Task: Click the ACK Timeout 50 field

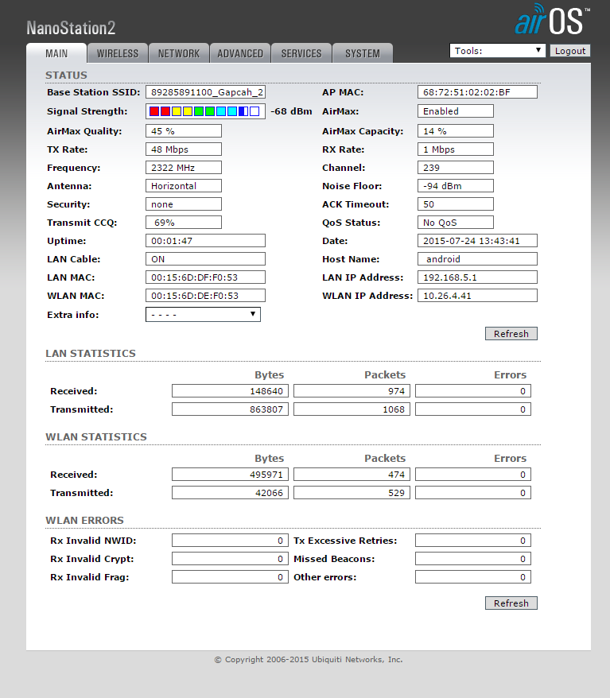Action: coord(456,204)
